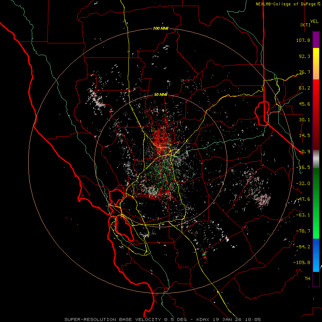Viewport: 322px width, 322px height.
Task: Click the 14.5 velocity scale value
Action: [304, 136]
